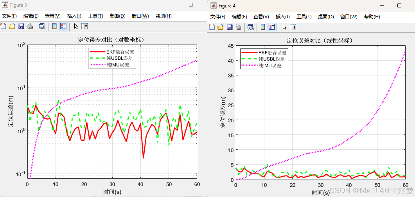Open 查看(V) menu in Figure 4
This screenshot has height=197, width=415.
coord(261,17)
